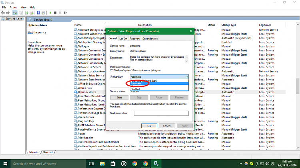Open the Startup type combo box
The width and height of the screenshot is (300, 168).
[x=159, y=77]
